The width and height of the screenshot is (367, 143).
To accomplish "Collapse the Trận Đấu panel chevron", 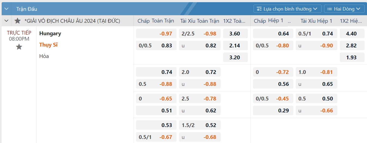I will tap(7, 9).
